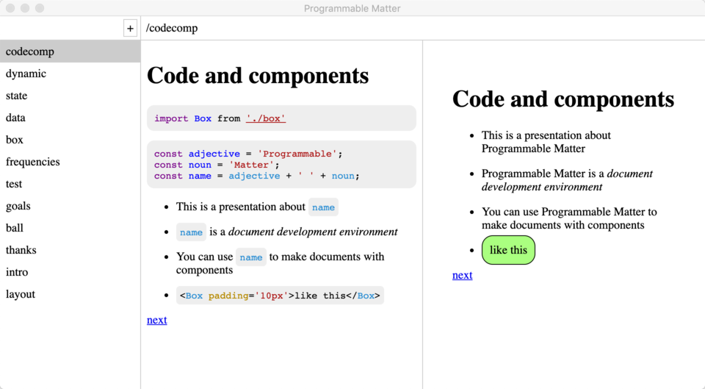This screenshot has width=705, height=389.
Task: Click the /codecomp path field
Action: tap(423, 28)
